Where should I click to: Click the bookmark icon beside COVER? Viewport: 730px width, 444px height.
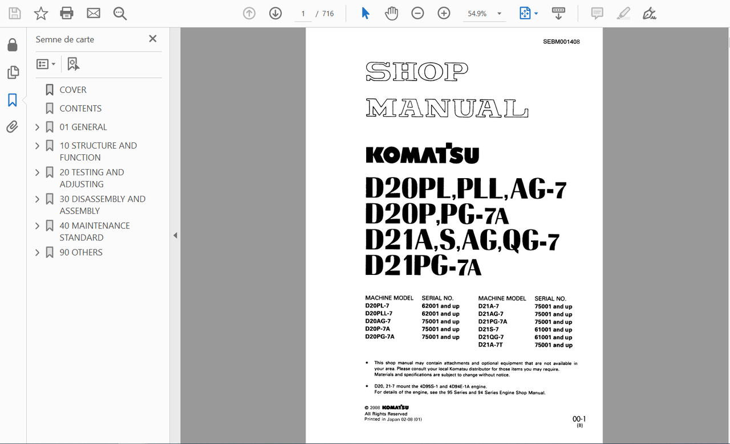(x=50, y=90)
